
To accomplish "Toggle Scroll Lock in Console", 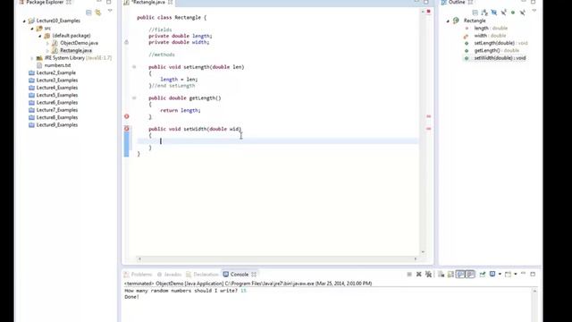I will coord(450,275).
